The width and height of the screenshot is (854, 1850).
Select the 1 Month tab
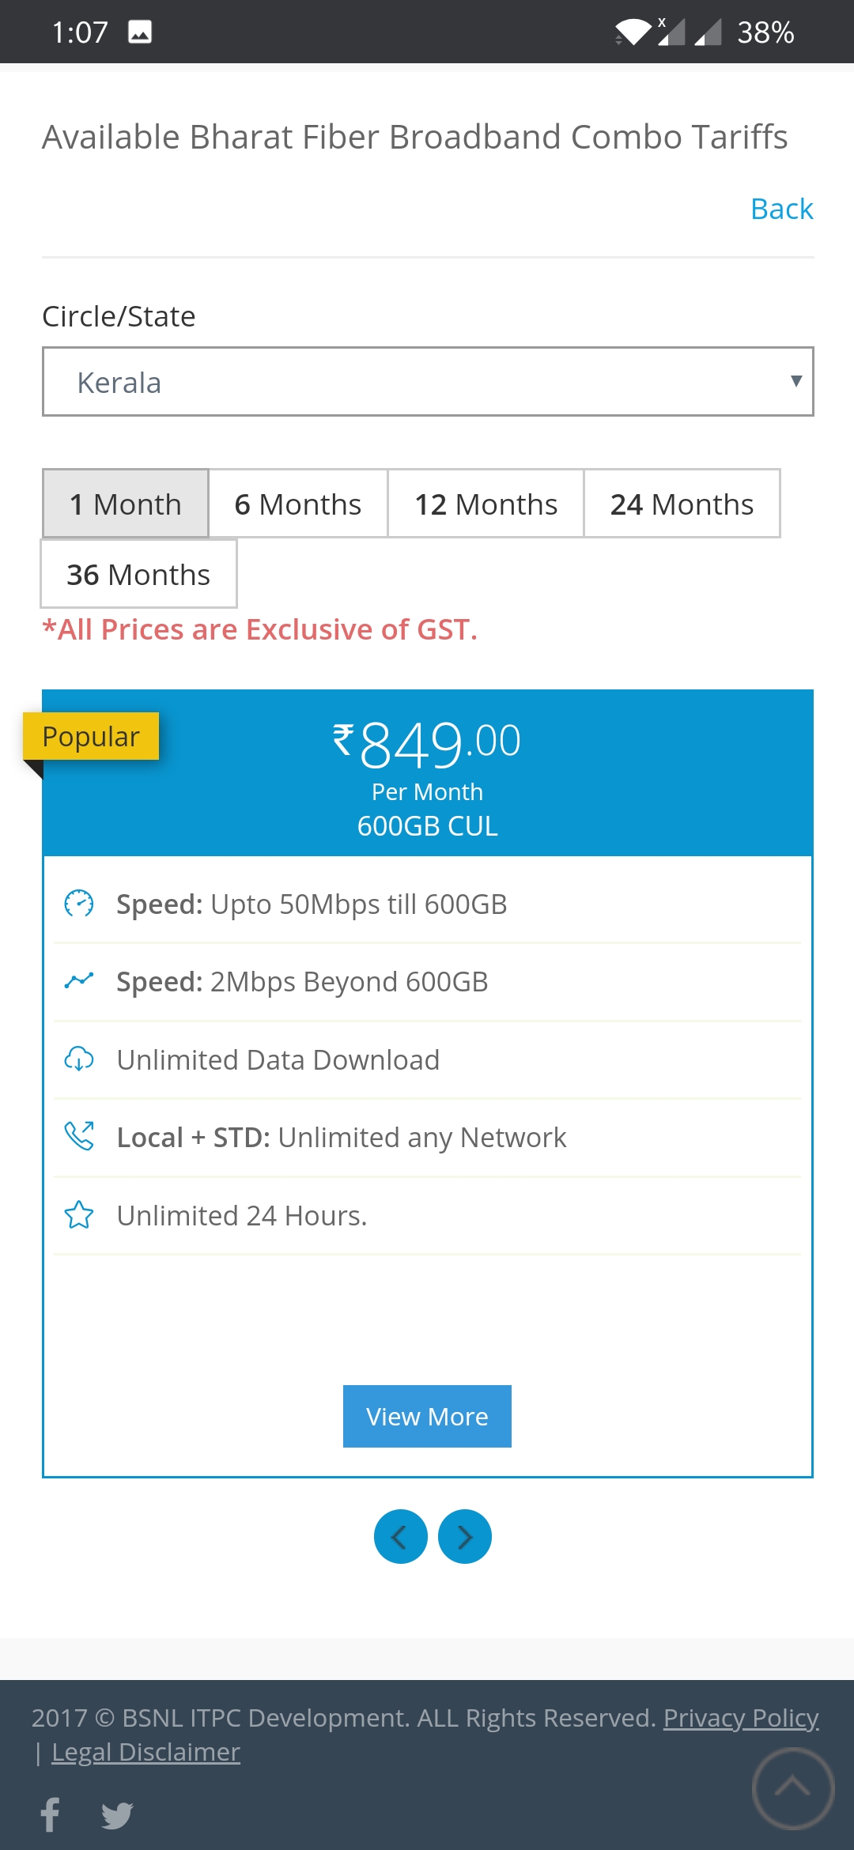[x=126, y=504]
